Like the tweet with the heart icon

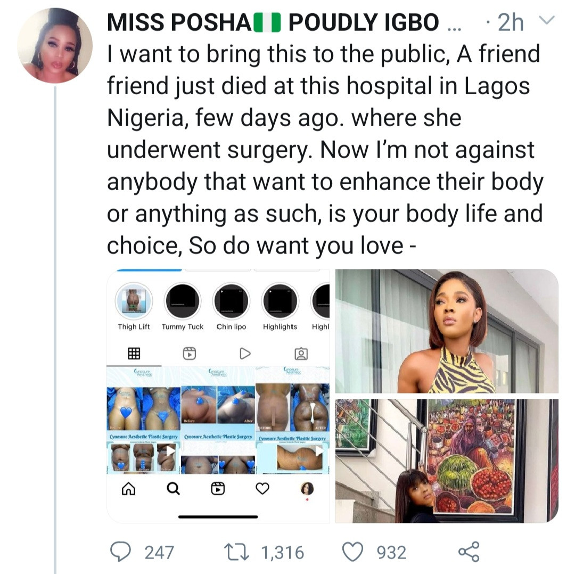(352, 552)
